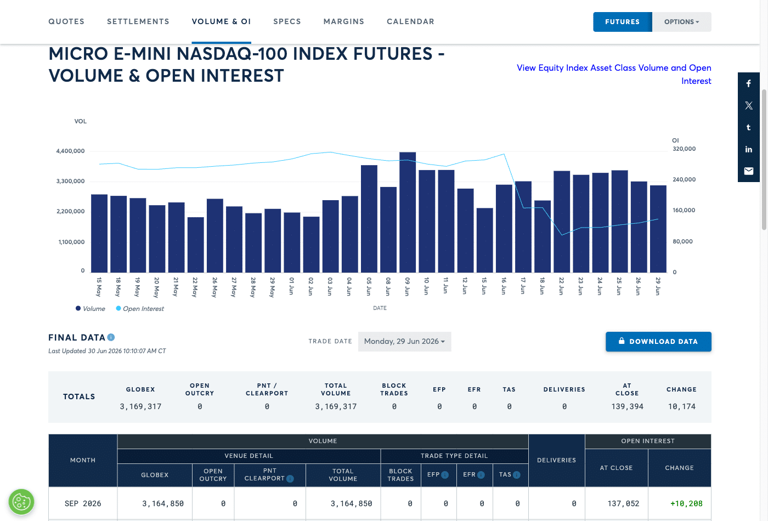Click the 05 Jun volume bar
The width and height of the screenshot is (768, 521).
pos(369,219)
